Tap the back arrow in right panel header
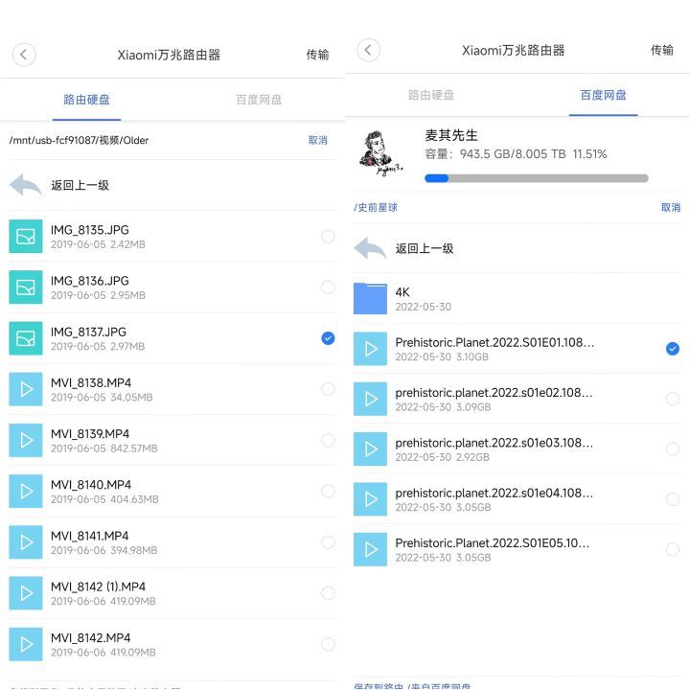 368,51
